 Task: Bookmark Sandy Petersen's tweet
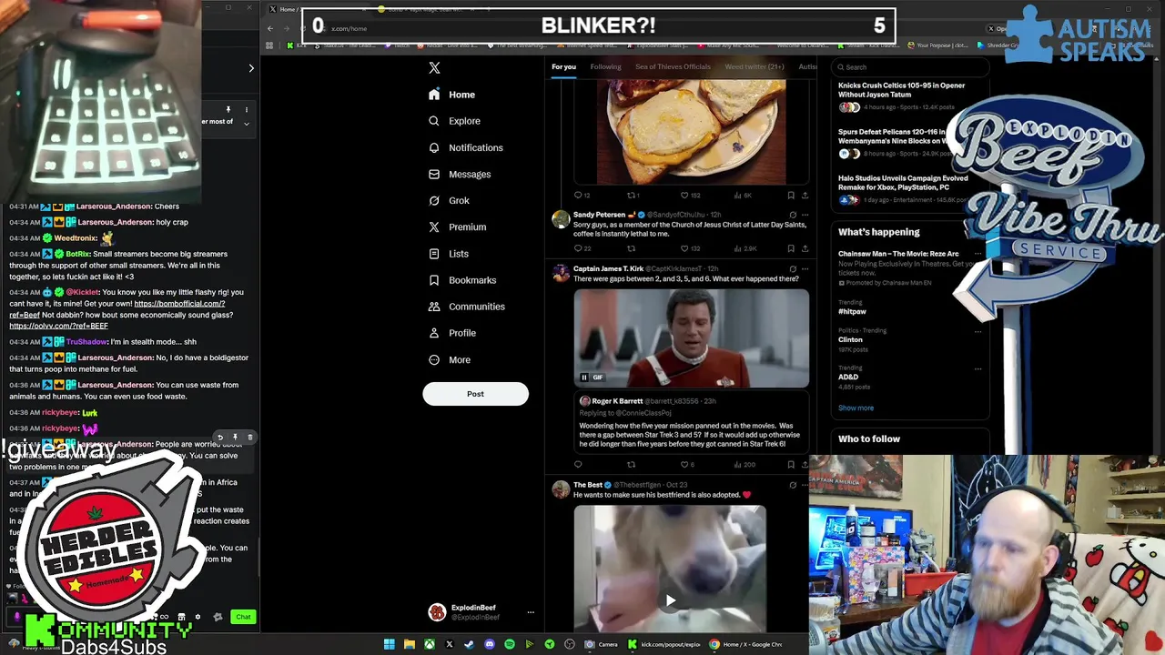(x=791, y=248)
